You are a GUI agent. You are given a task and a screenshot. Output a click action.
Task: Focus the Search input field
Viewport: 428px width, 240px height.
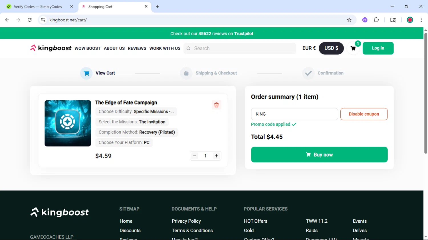click(240, 48)
